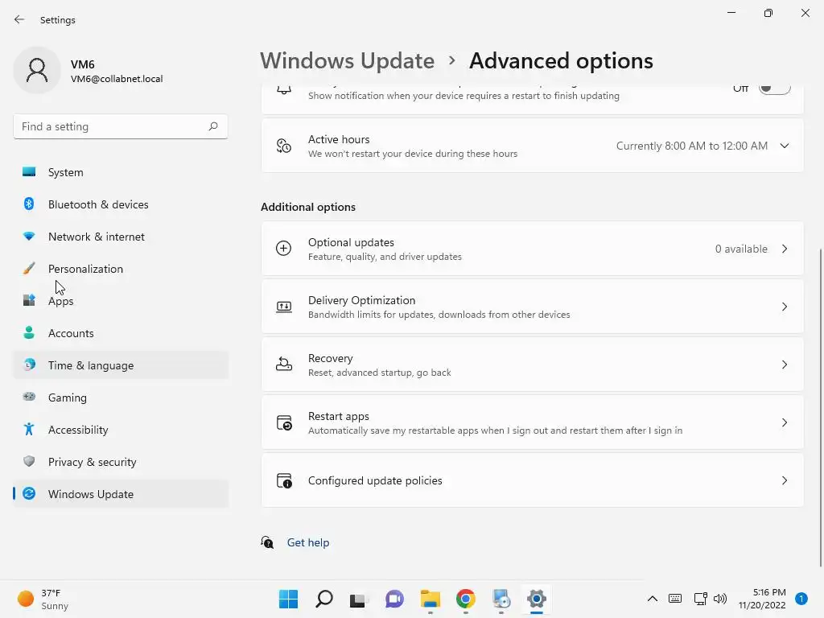Click the System monitor icon in sidebar

point(29,172)
